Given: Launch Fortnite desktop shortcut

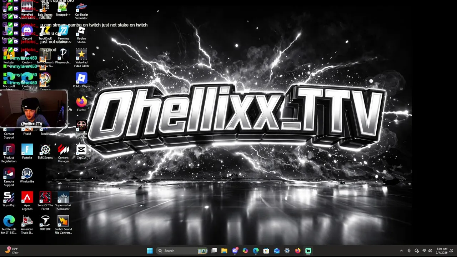Looking at the screenshot, I should (x=27, y=152).
